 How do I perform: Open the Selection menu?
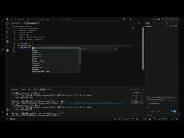(21, 19)
